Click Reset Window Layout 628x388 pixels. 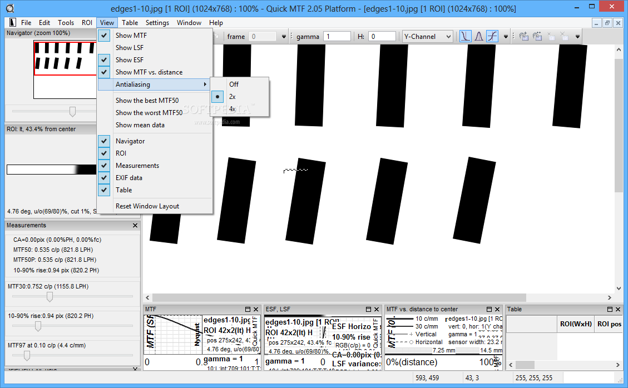pos(155,206)
